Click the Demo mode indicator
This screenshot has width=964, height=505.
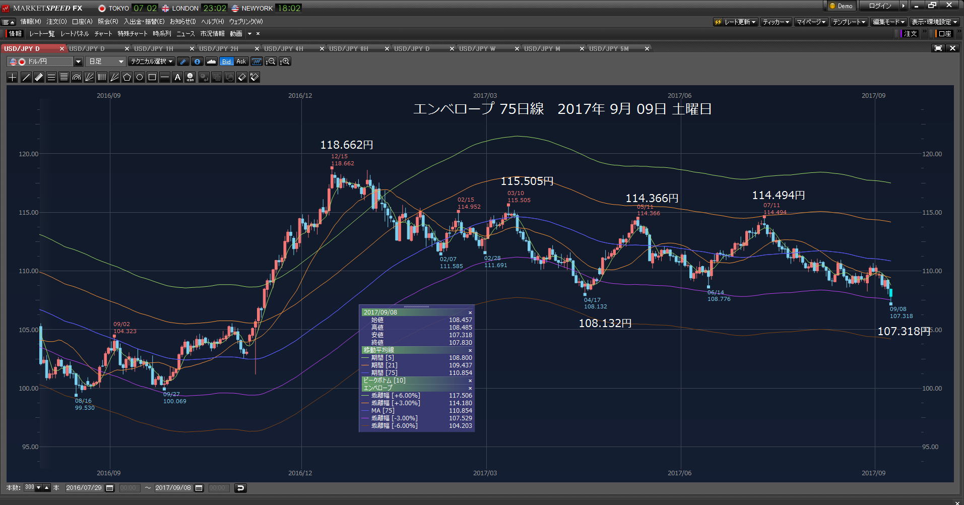click(841, 6)
